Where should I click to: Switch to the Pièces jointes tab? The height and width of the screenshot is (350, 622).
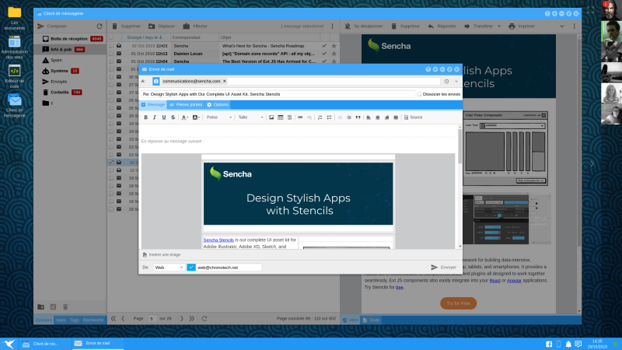(186, 105)
